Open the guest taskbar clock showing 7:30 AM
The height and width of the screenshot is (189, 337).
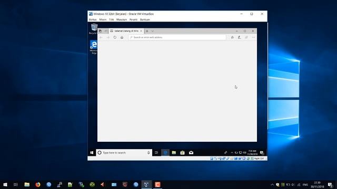pos(252,153)
